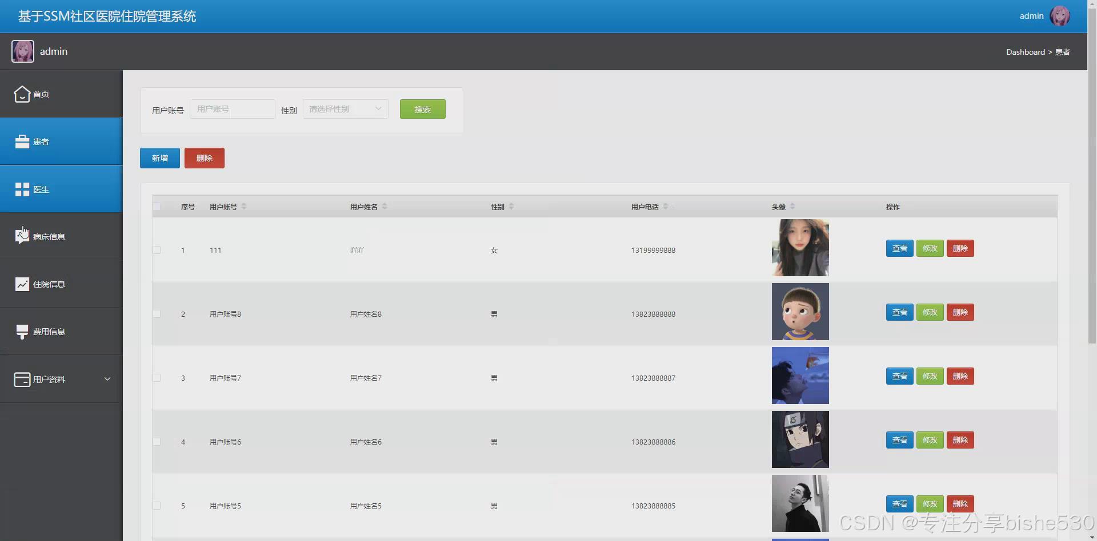The height and width of the screenshot is (541, 1097).
Task: Select 患者 in the sidebar
Action: pyautogui.click(x=61, y=142)
